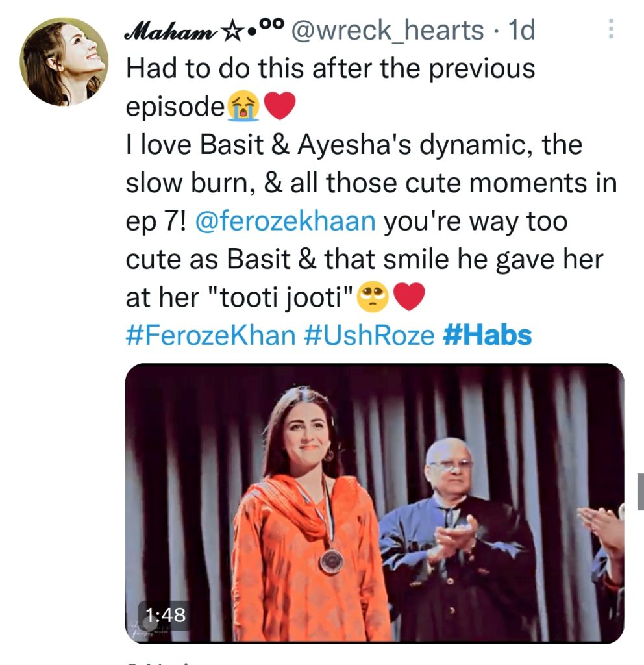Open the @wreck_hearts handle profile
This screenshot has height=665, width=644.
(387, 31)
